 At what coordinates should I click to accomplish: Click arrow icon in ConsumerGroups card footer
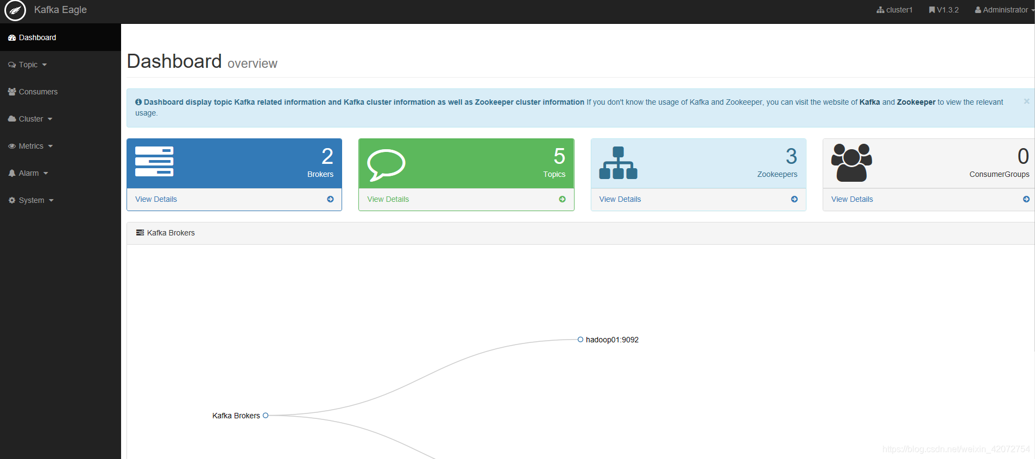point(1026,199)
